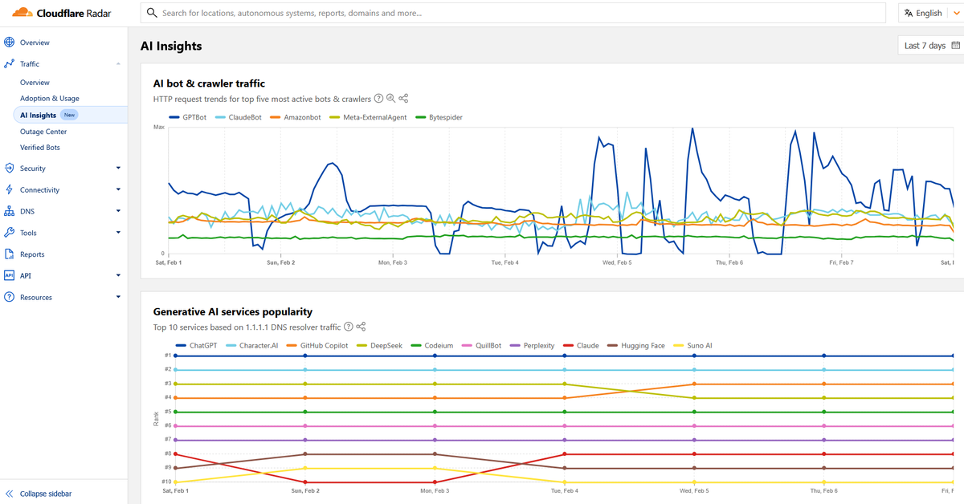
Task: Click the Tools wrench icon
Action: tap(10, 233)
